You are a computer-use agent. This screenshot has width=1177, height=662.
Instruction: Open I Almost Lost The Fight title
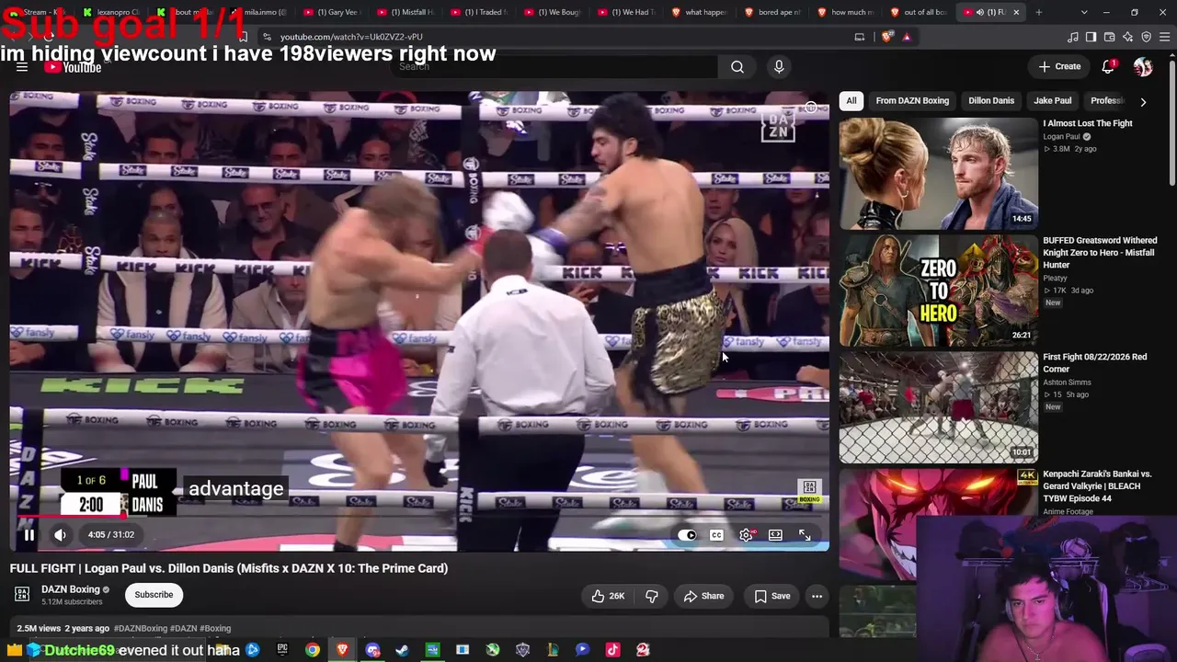click(1088, 123)
